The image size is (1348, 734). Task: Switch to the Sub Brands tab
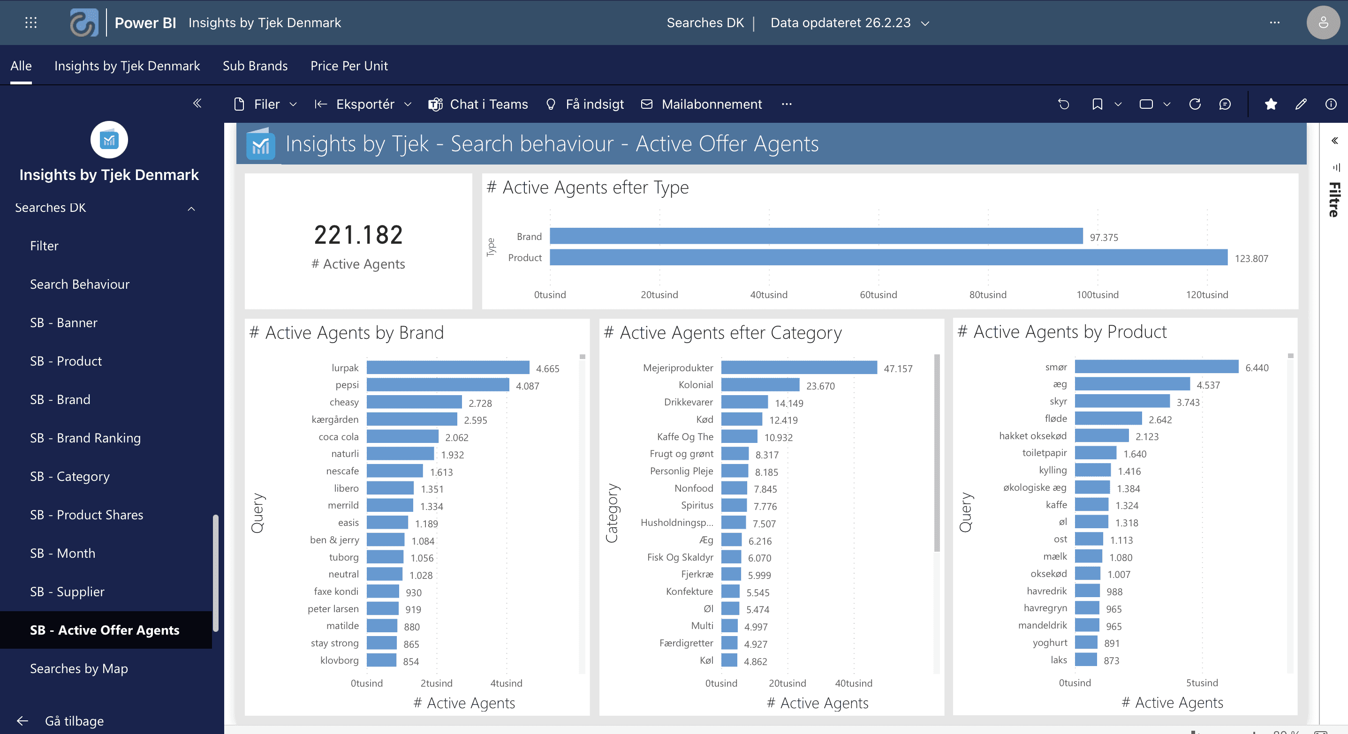tap(255, 66)
